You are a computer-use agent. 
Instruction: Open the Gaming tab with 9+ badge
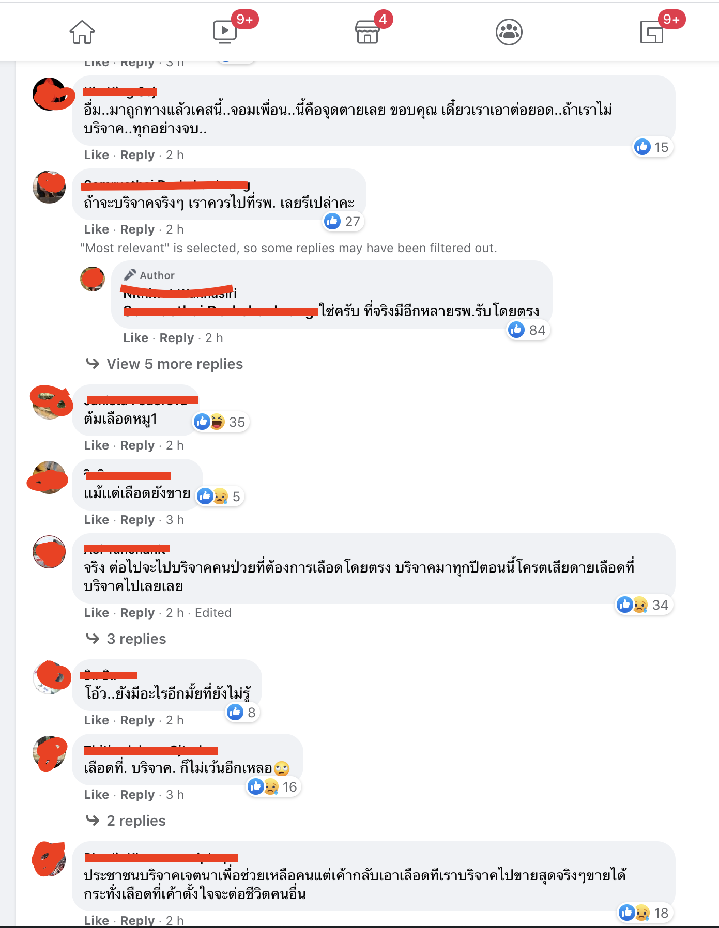[652, 32]
